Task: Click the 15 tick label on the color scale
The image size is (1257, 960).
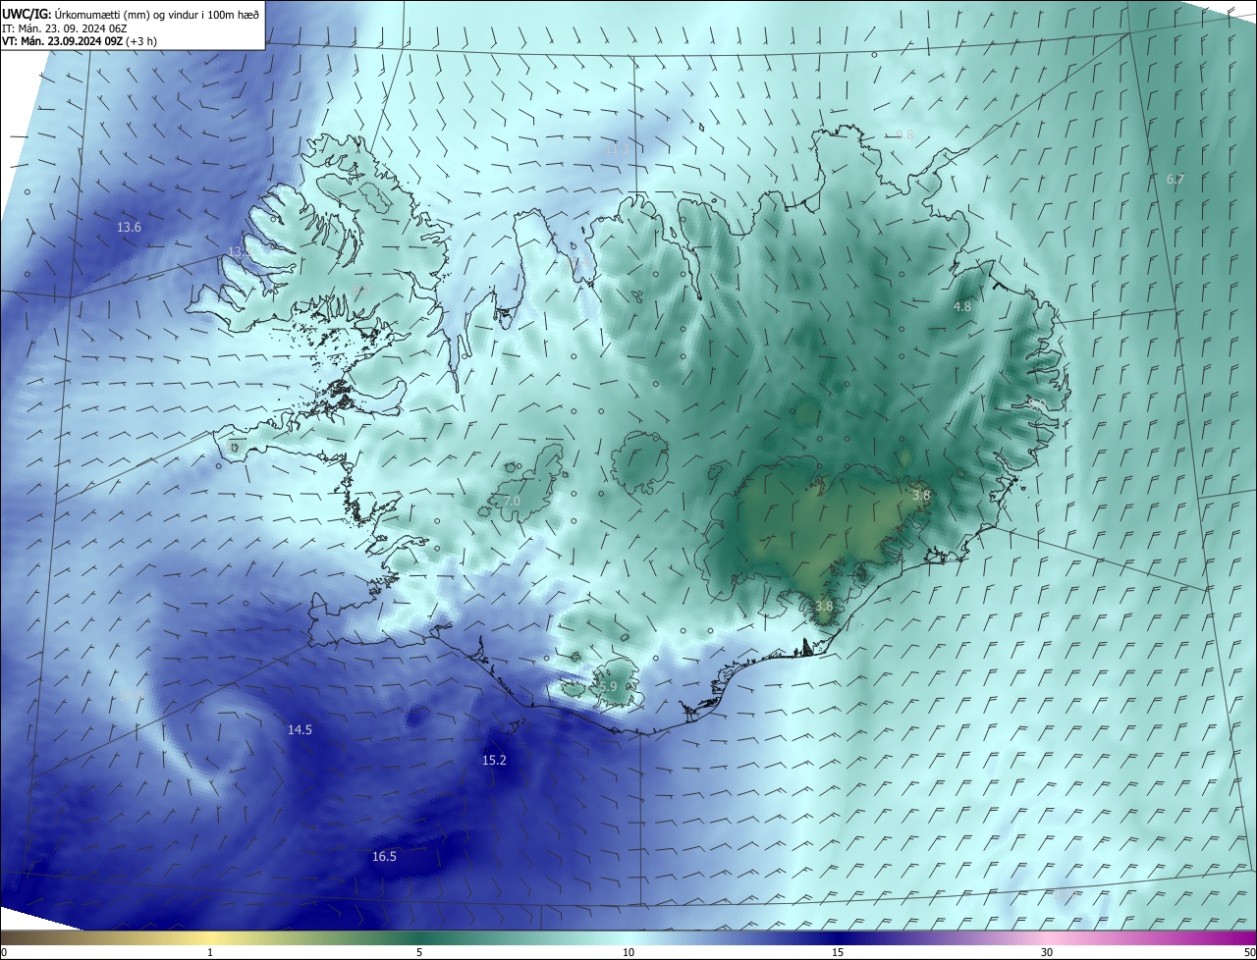Action: 838,952
